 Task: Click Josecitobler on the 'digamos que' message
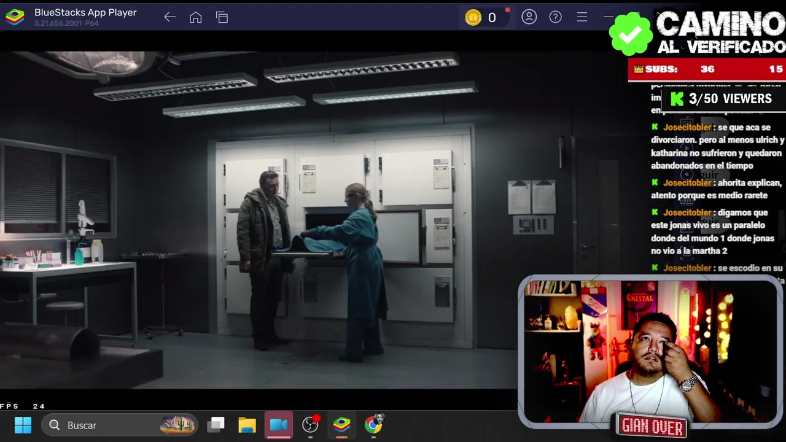tap(687, 212)
